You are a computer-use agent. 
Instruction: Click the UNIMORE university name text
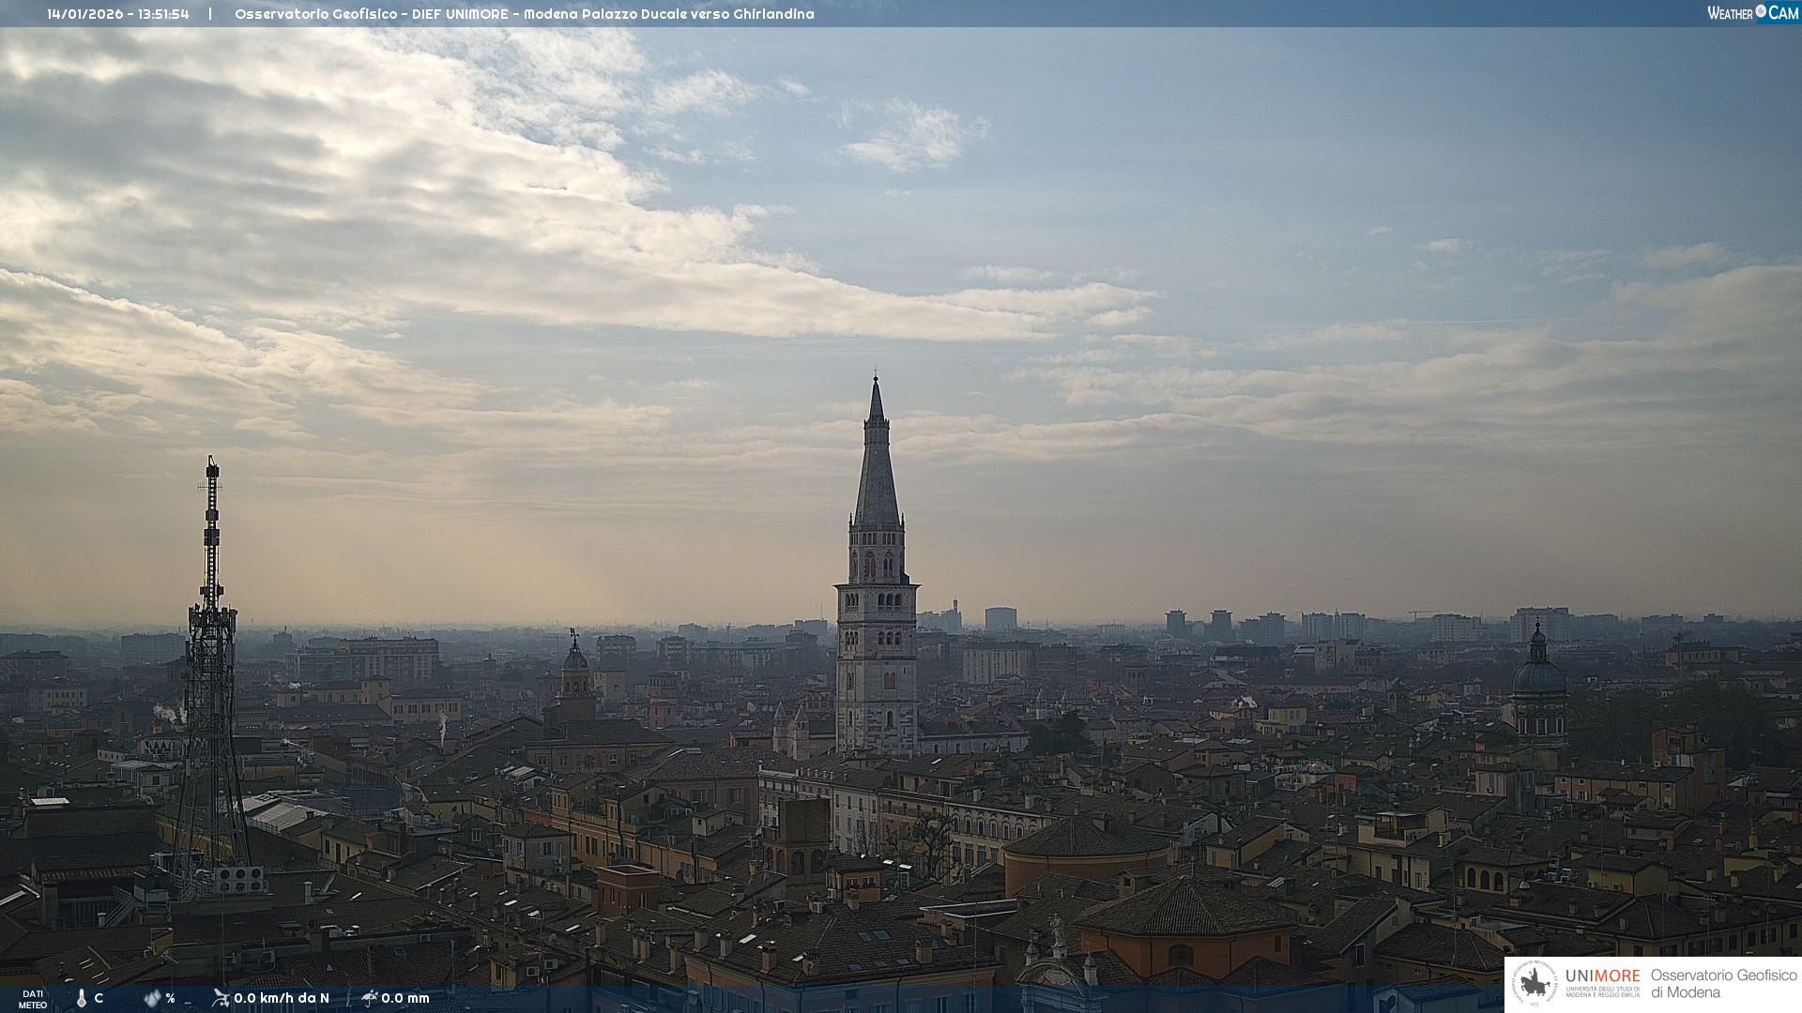click(x=1602, y=976)
